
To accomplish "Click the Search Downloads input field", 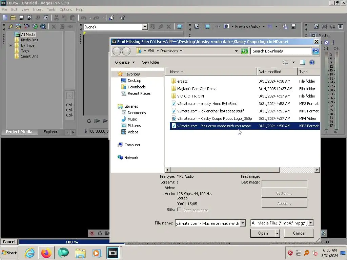I will click(281, 51).
